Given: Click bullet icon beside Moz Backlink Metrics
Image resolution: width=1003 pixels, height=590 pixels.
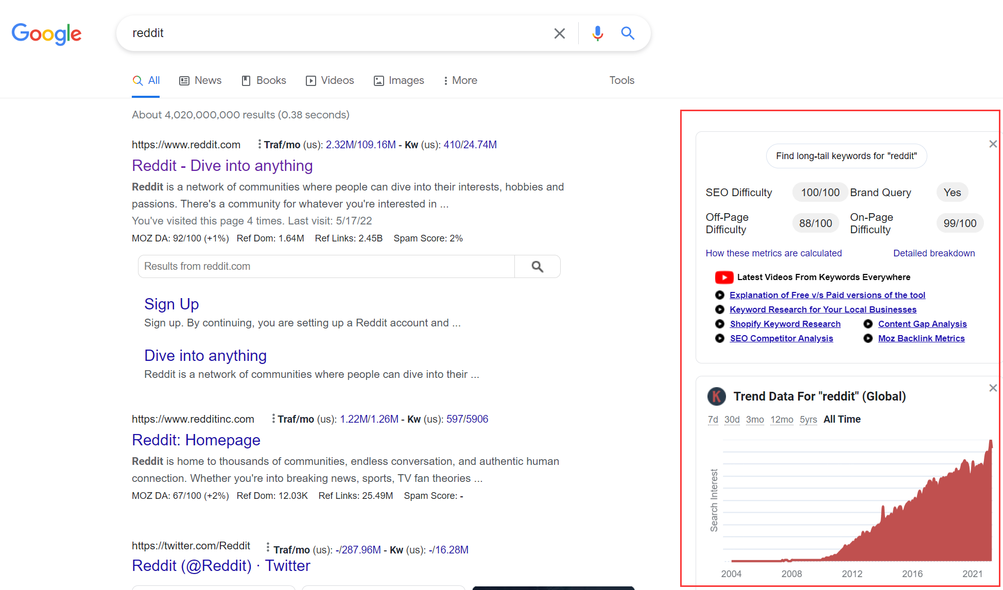Looking at the screenshot, I should coord(868,338).
